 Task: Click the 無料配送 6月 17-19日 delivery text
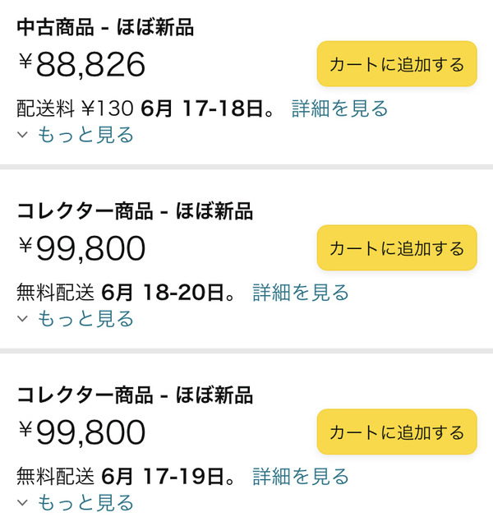click(x=127, y=476)
